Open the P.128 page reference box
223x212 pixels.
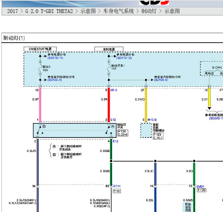(x=123, y=132)
